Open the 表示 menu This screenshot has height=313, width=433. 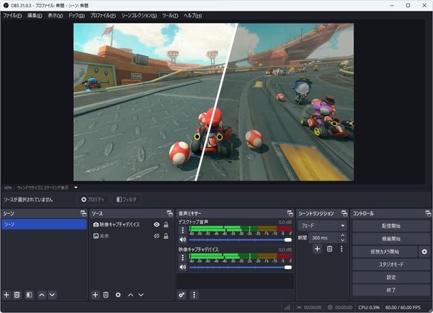[55, 16]
